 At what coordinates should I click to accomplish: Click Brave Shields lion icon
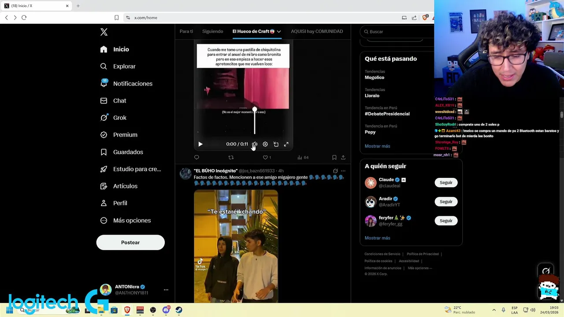pyautogui.click(x=425, y=18)
